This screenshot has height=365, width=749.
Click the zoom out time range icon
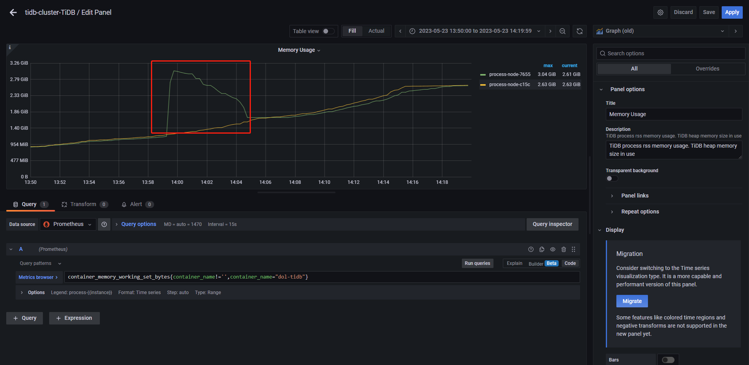click(562, 31)
